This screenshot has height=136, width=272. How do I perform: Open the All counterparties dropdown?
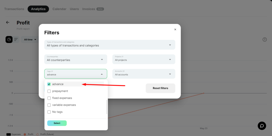[76, 59]
